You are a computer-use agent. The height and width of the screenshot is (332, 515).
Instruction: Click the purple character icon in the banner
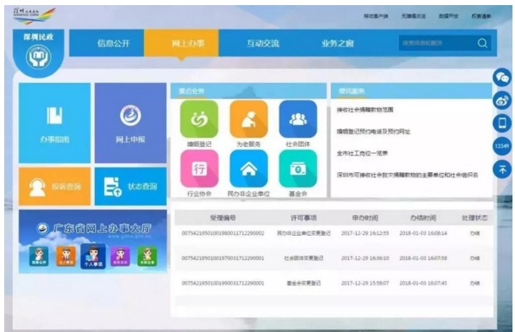click(120, 256)
